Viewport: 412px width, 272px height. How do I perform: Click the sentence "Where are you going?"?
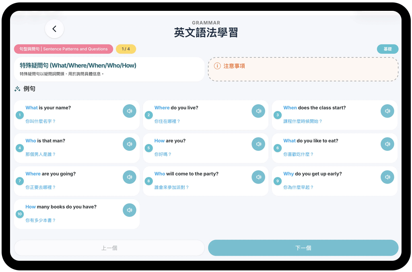[50, 174]
